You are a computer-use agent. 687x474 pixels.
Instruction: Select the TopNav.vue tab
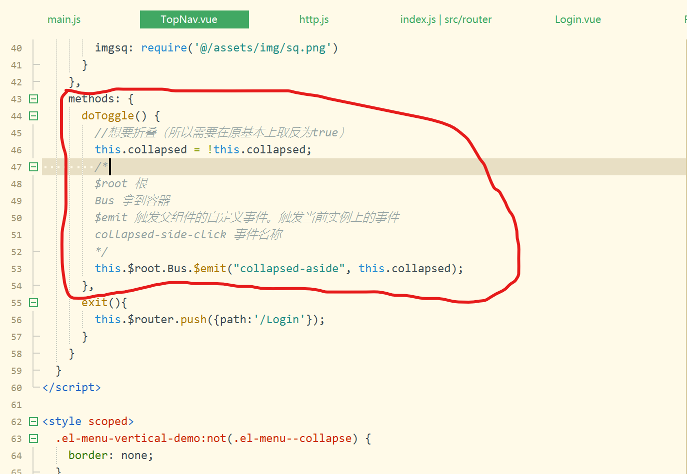[194, 19]
